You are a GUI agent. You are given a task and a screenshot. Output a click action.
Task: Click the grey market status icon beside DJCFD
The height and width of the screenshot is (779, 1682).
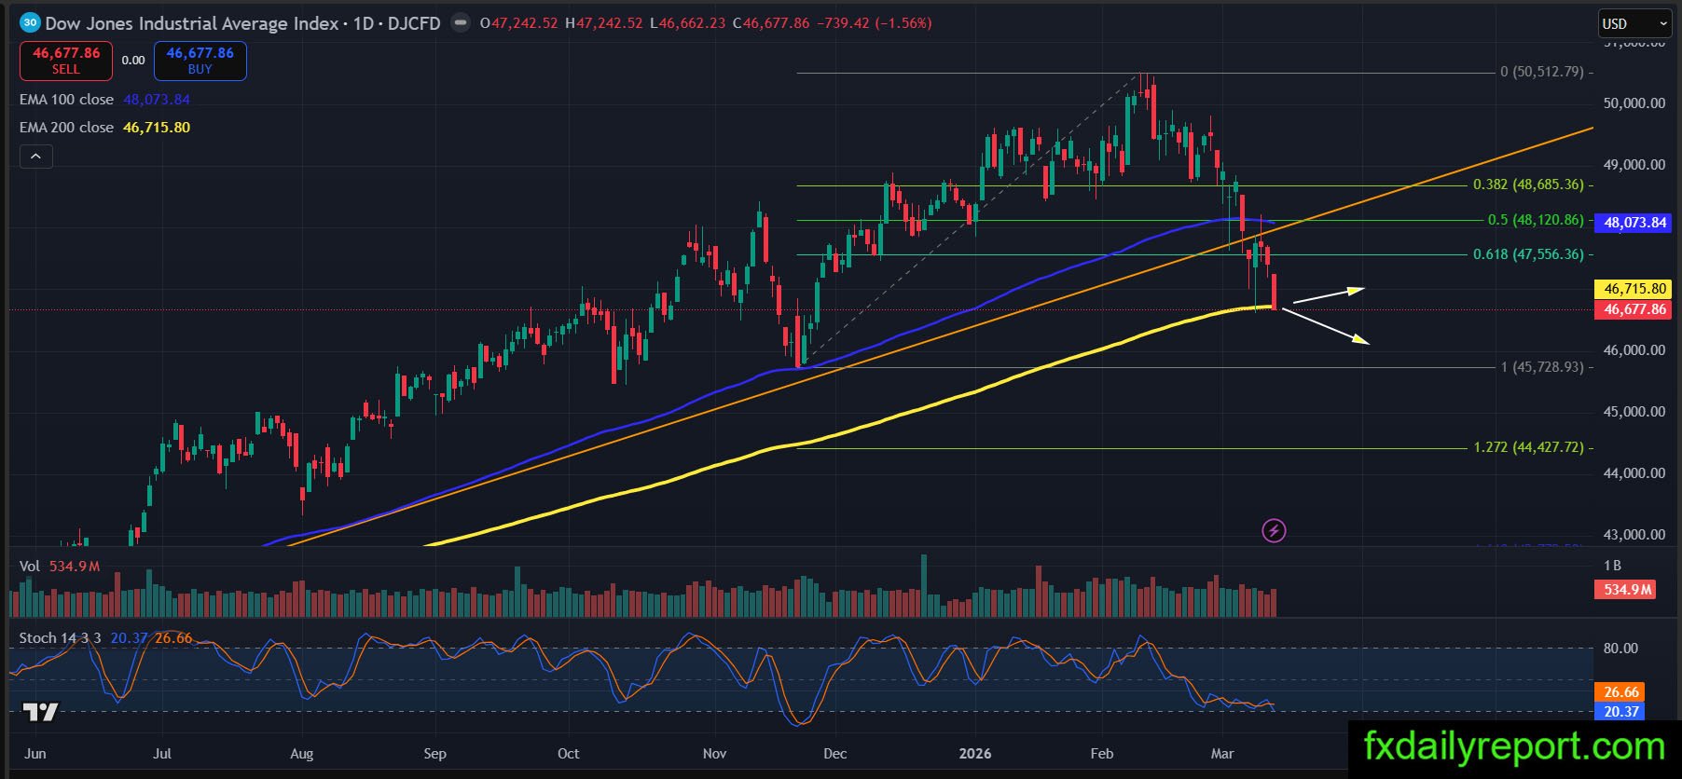(461, 22)
